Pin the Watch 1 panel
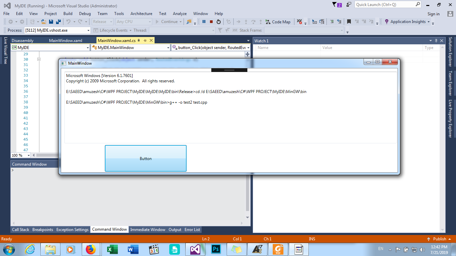456x256 pixels. (x=436, y=41)
